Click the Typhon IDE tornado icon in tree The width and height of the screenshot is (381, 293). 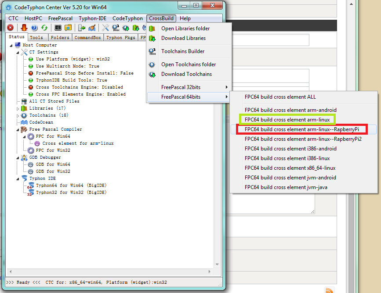click(24, 179)
